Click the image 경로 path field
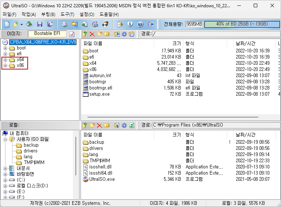Screen dimensions: 281x207 [216, 34]
